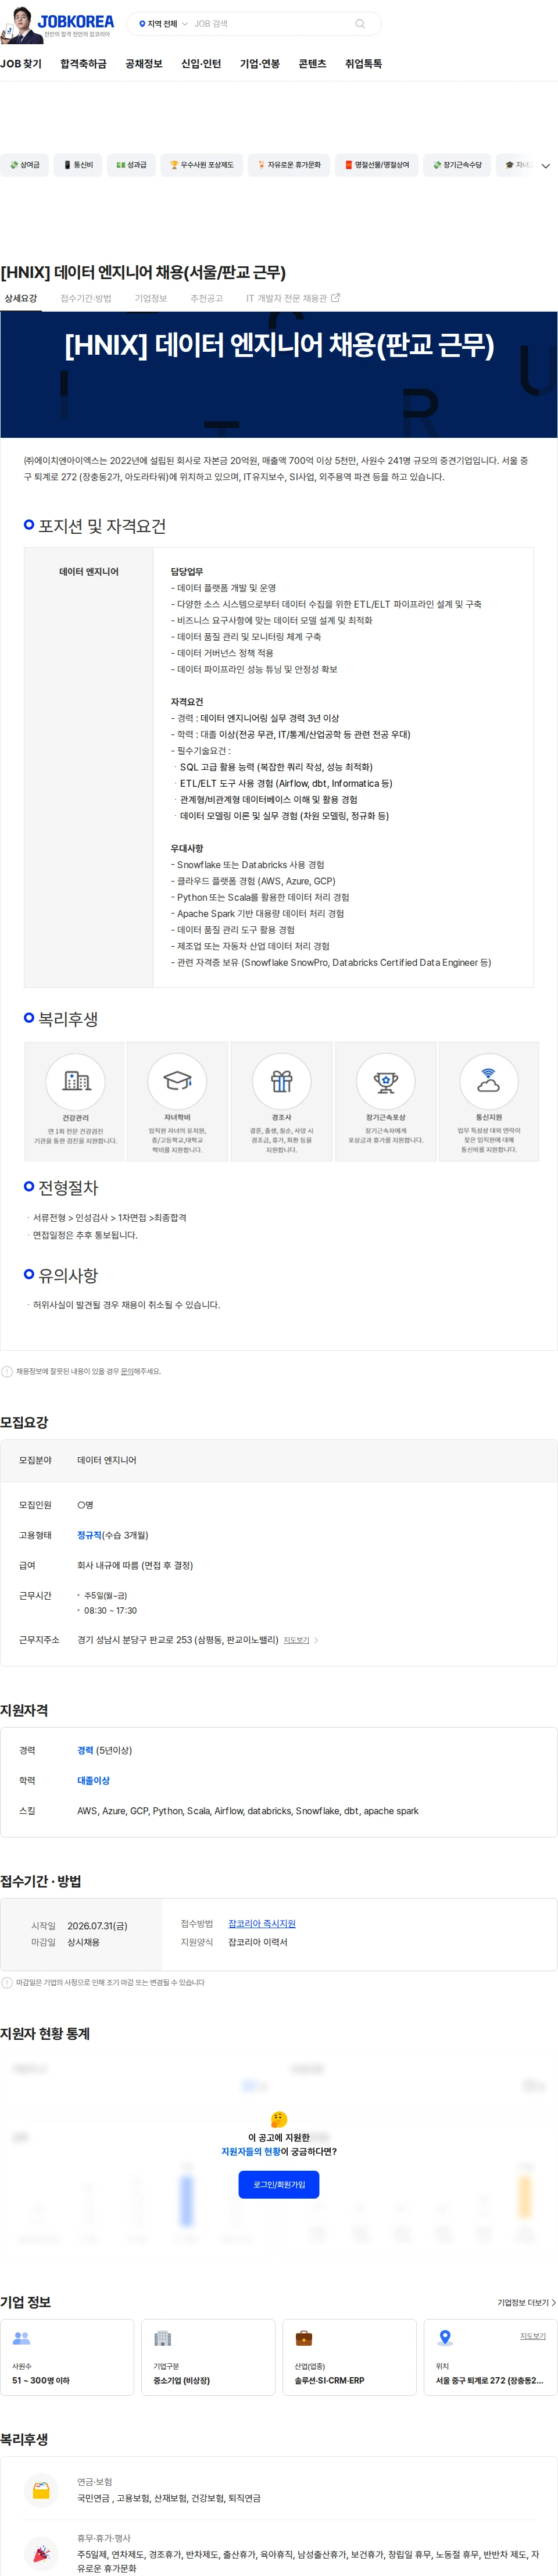Select the 장기근속수당 tag
The width and height of the screenshot is (558, 2576).
(x=456, y=165)
